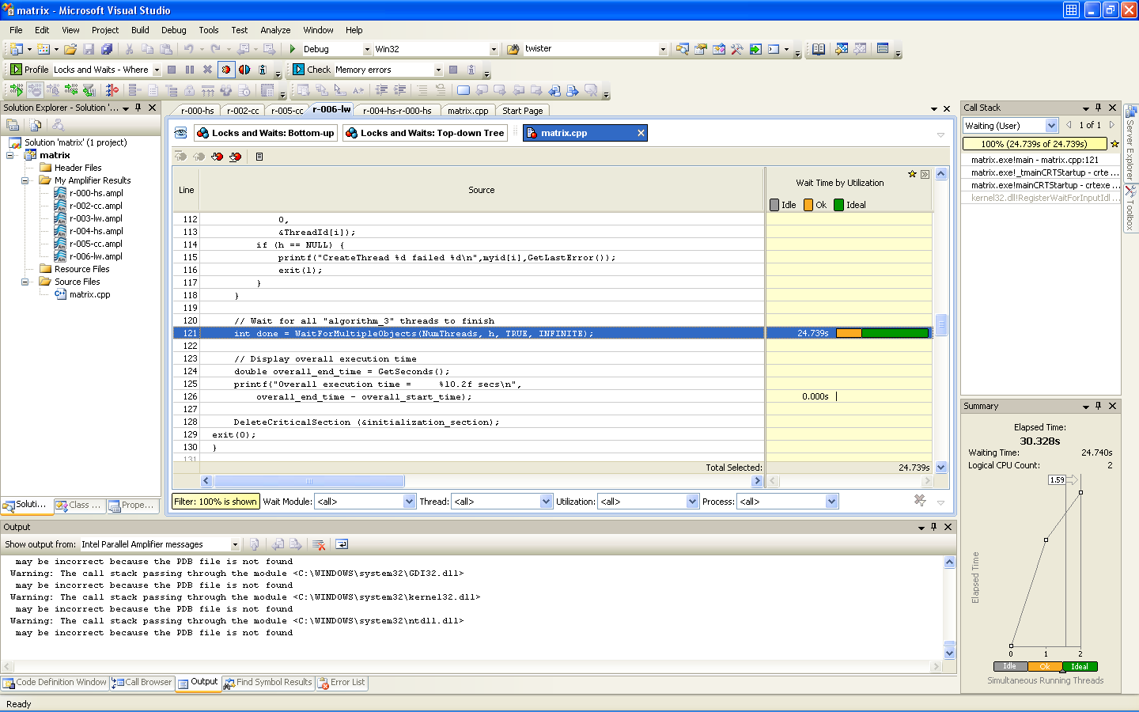Viewport: 1139px width, 712px height.
Task: Click the Ideal green color swatch in legend
Action: 838,205
